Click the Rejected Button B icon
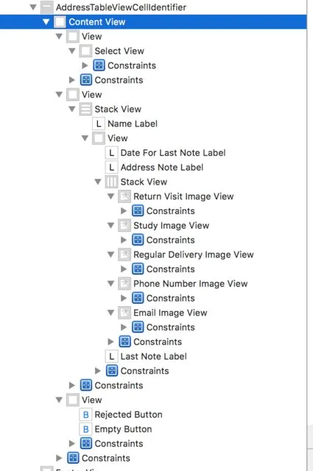313x471 pixels. point(85,414)
